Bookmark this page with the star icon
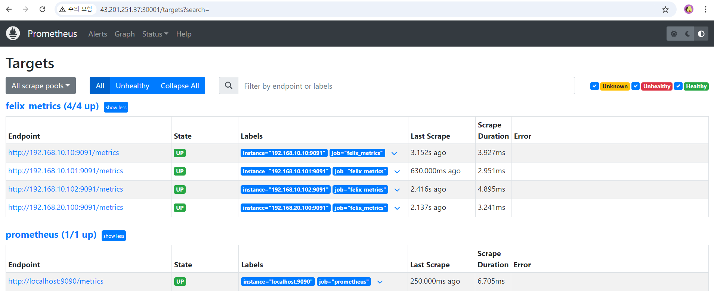This screenshot has height=303, width=714. [665, 9]
